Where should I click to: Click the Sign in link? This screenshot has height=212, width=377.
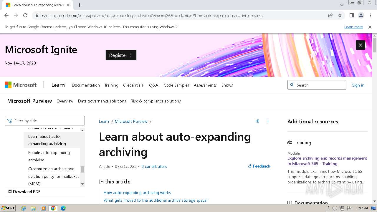[358, 85]
